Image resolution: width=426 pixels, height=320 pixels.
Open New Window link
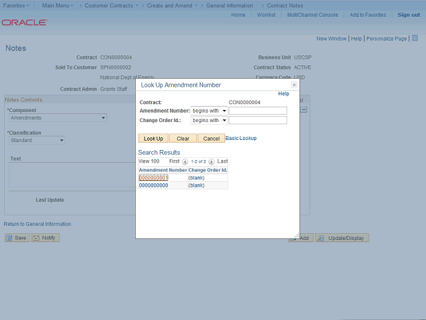pyautogui.click(x=331, y=39)
